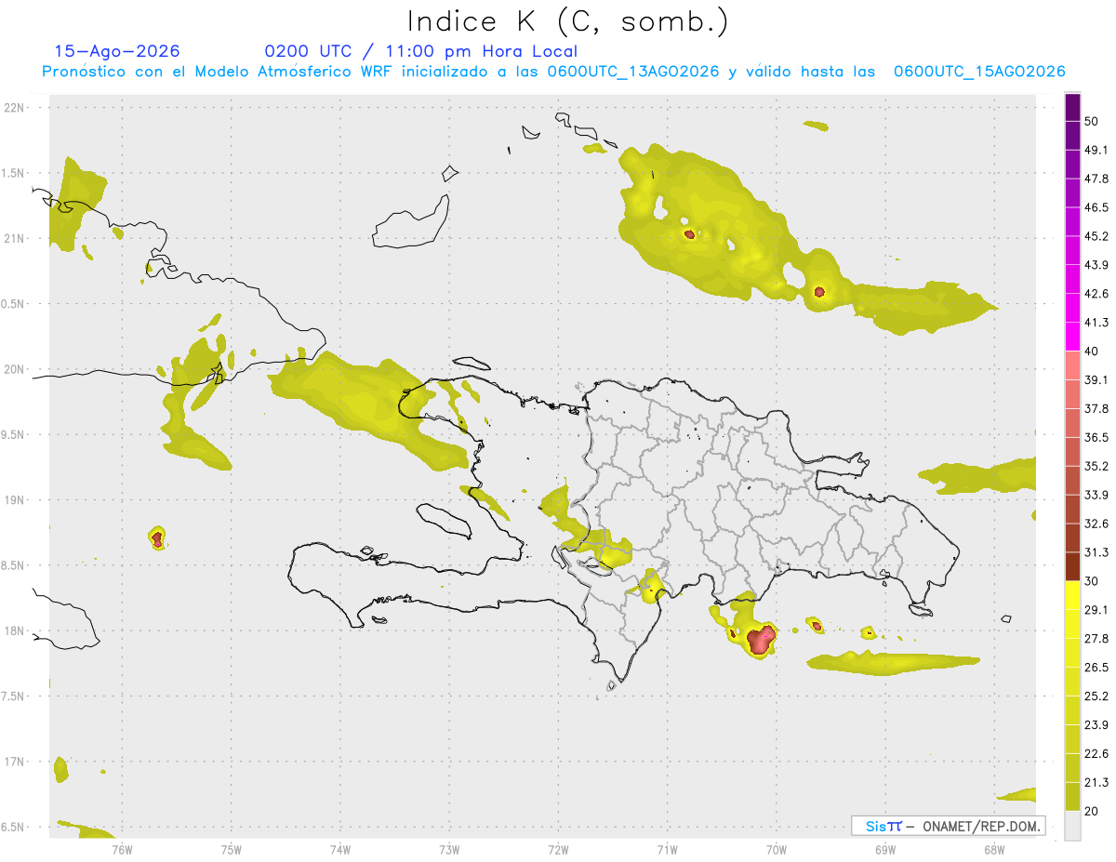1116x862 pixels.
Task: Click the '35.2' value on the color scale
Action: (x=1096, y=466)
